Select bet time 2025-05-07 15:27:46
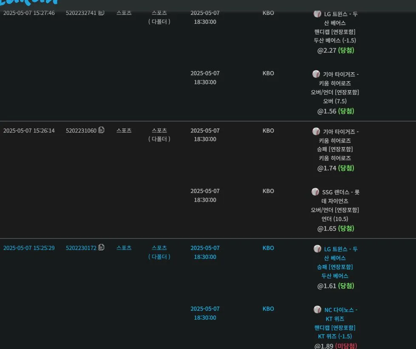Screen dimensions: 416x349 [x=29, y=13]
